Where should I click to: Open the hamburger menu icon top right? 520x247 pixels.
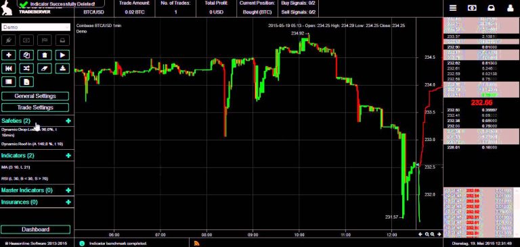453,8
